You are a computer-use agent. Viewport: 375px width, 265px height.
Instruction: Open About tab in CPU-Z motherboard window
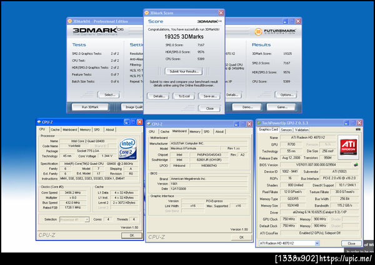219,131
